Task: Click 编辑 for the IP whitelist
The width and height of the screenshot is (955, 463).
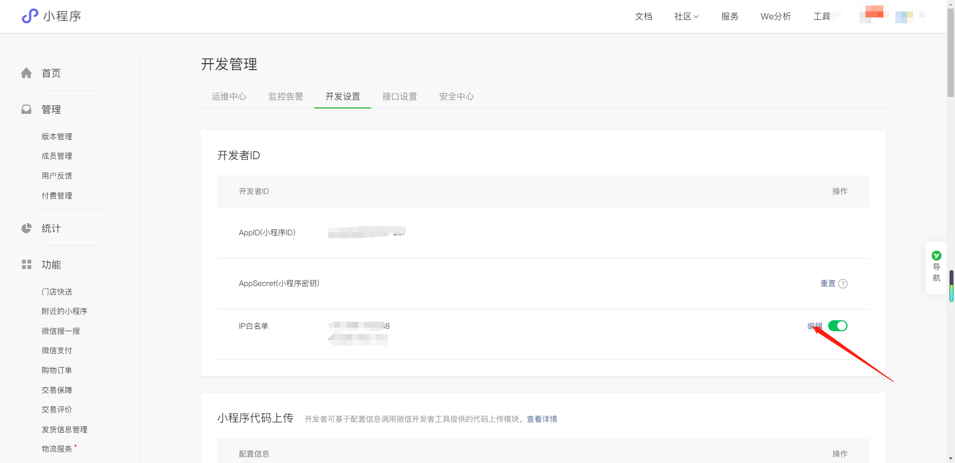Action: pos(814,326)
